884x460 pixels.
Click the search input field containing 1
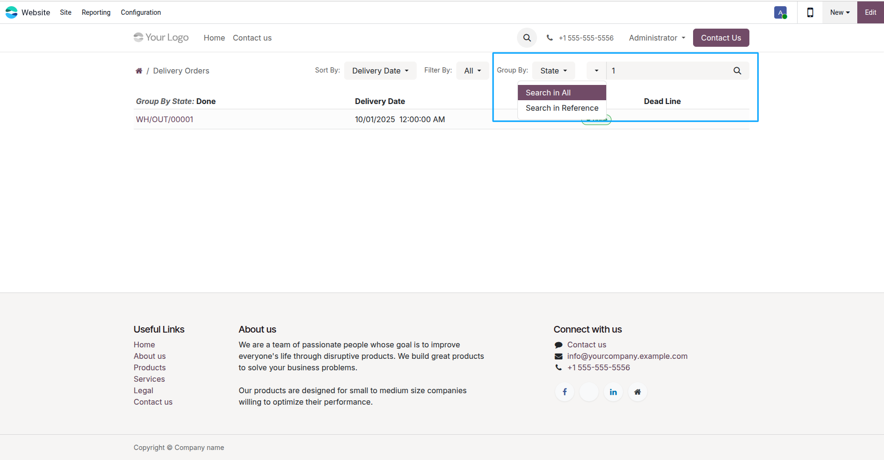click(666, 71)
